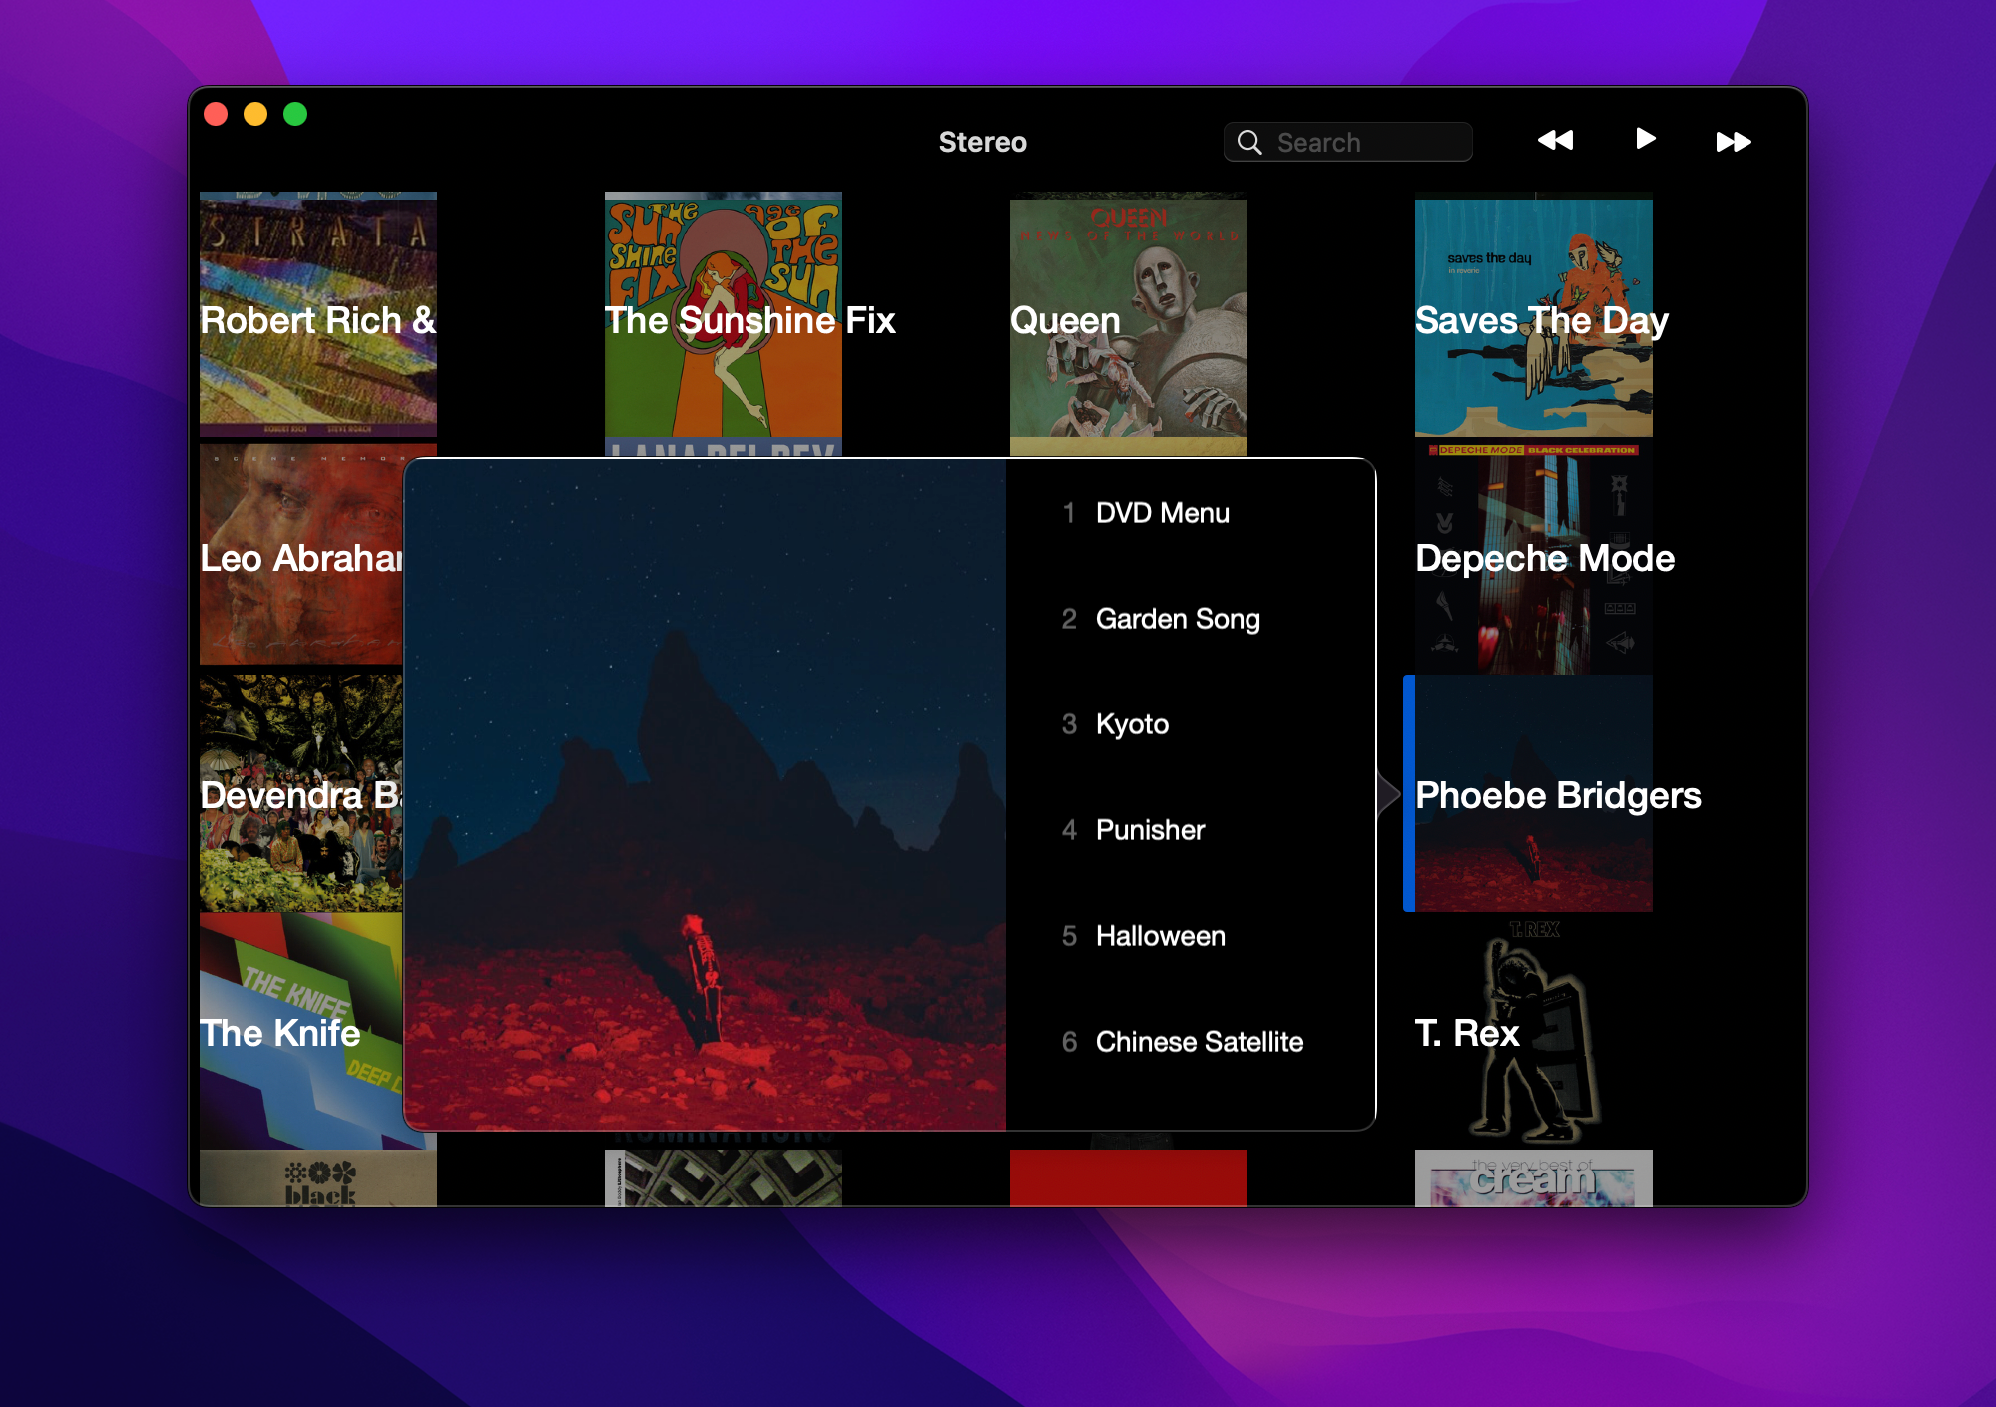This screenshot has height=1407, width=1996.
Task: Click the green full-screen window button
Action: [295, 114]
